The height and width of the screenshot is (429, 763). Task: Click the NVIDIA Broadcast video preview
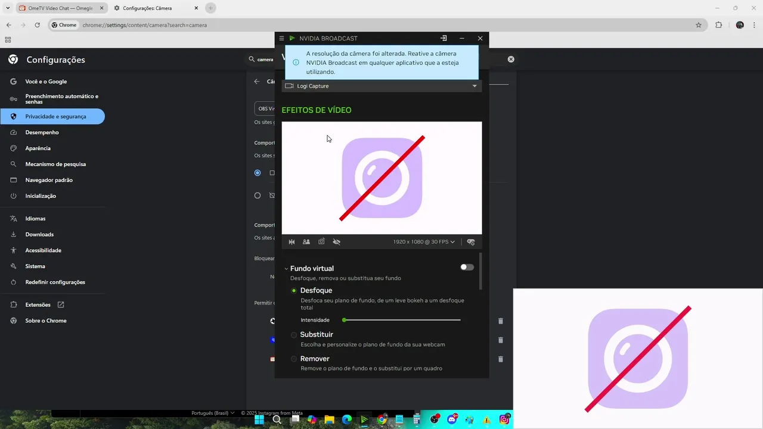click(381, 178)
